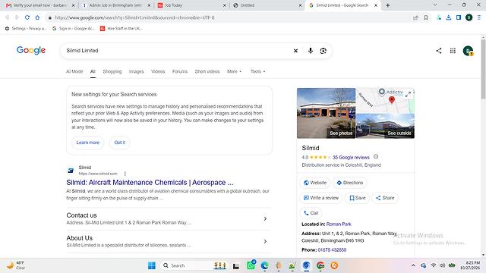Switch to Admin Job in Birmingham tab
The image size is (486, 273).
pos(115,5)
